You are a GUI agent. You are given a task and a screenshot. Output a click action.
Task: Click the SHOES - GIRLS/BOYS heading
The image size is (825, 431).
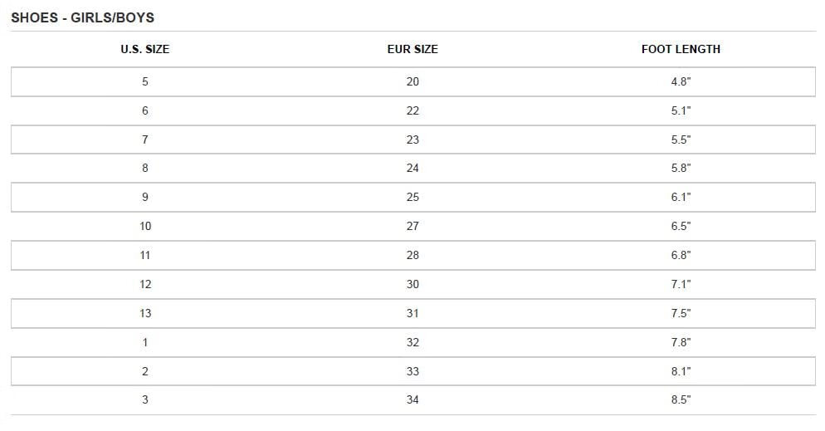tap(82, 17)
